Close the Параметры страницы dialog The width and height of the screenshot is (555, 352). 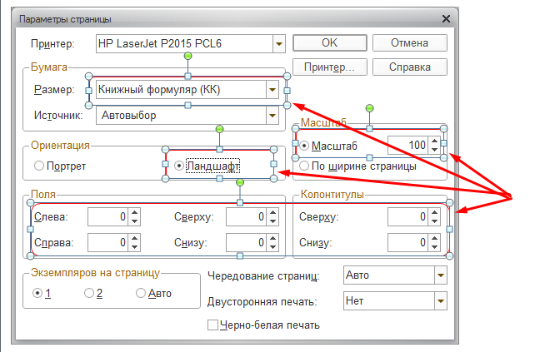(446, 19)
